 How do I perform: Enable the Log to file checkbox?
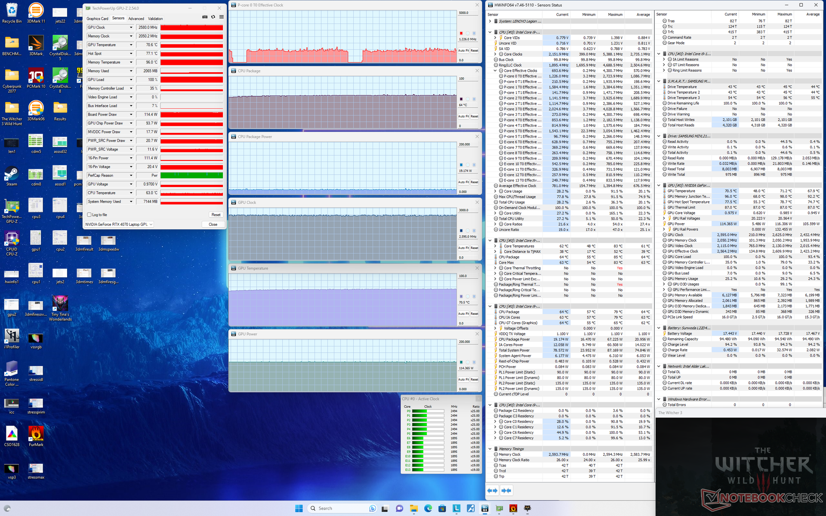[x=89, y=215]
